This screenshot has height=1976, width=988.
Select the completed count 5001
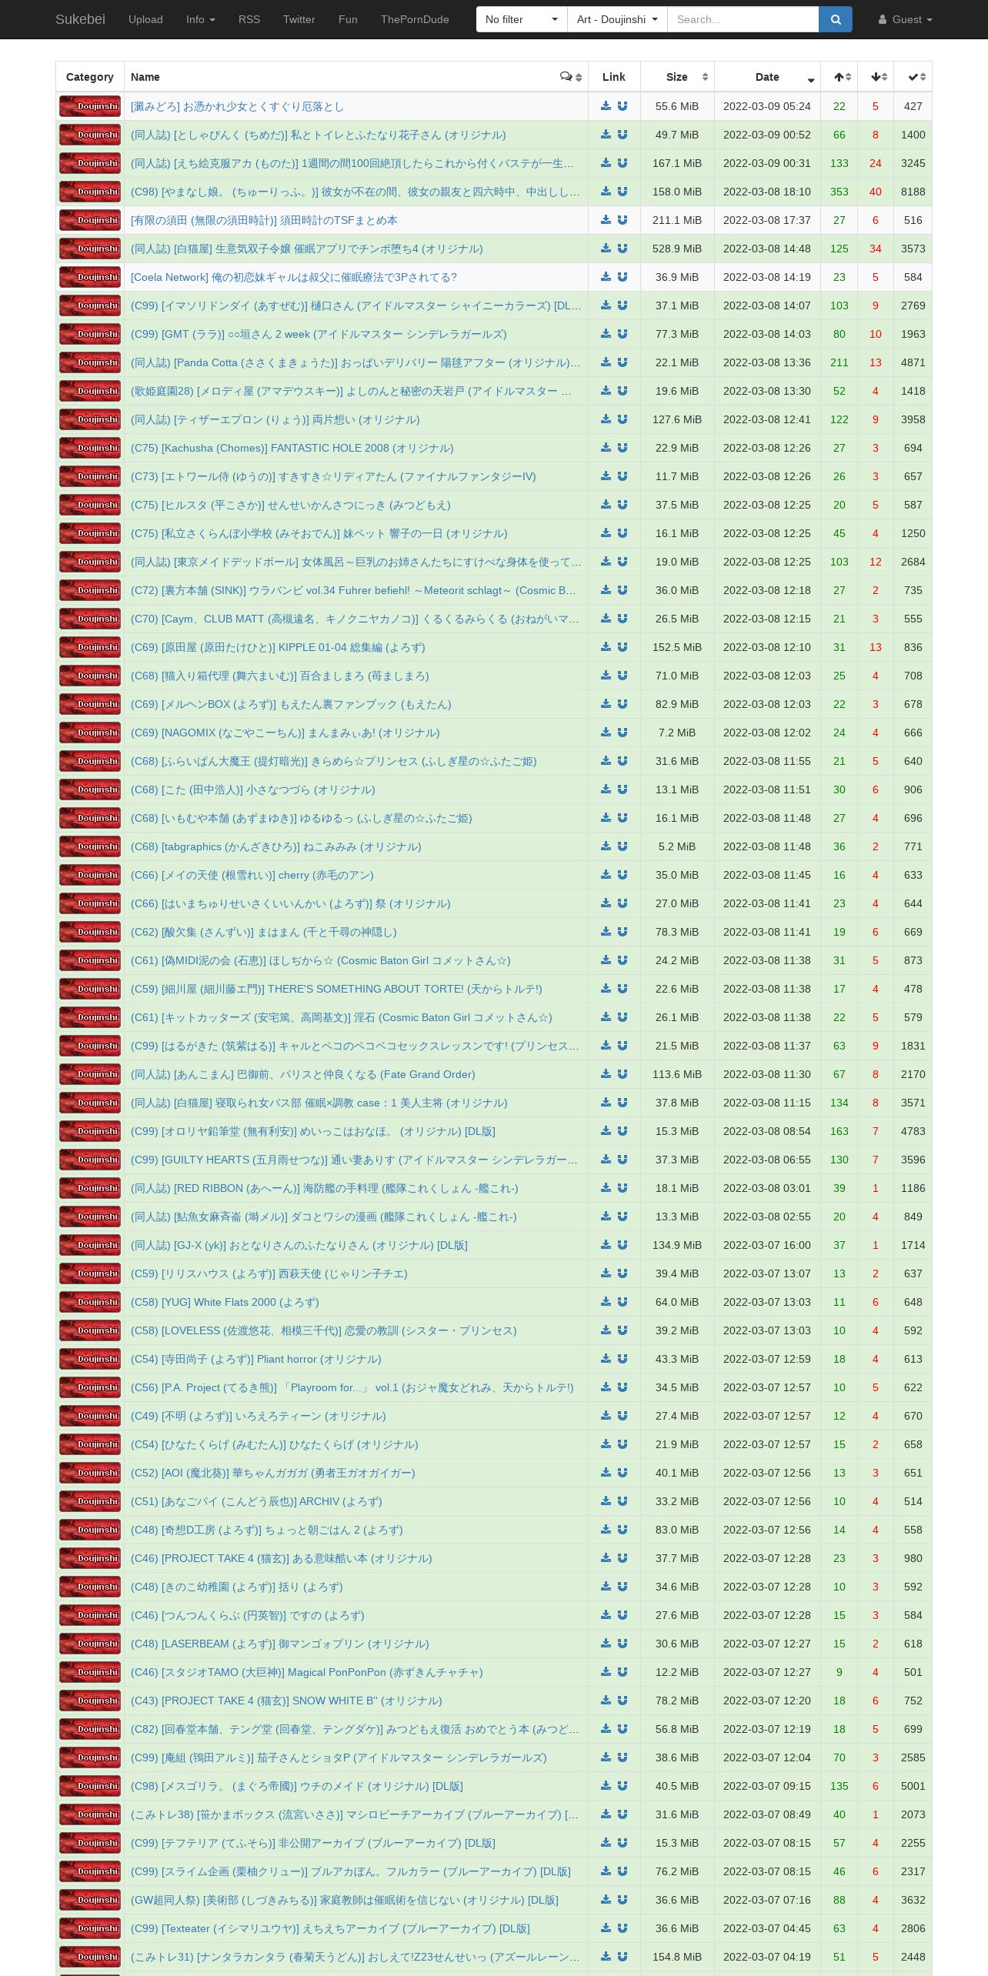pyautogui.click(x=913, y=1786)
